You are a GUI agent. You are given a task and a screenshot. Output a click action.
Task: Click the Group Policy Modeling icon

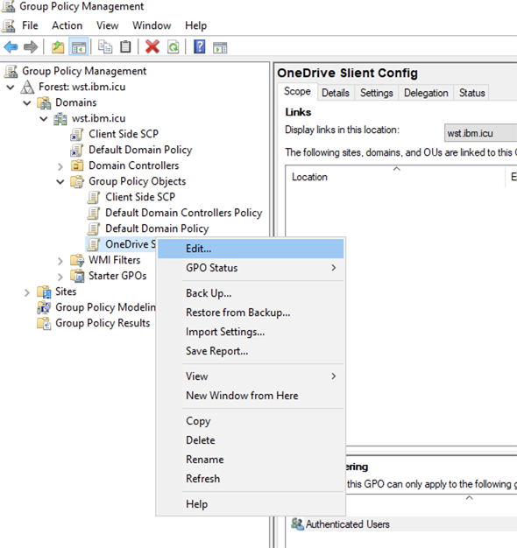pos(44,307)
